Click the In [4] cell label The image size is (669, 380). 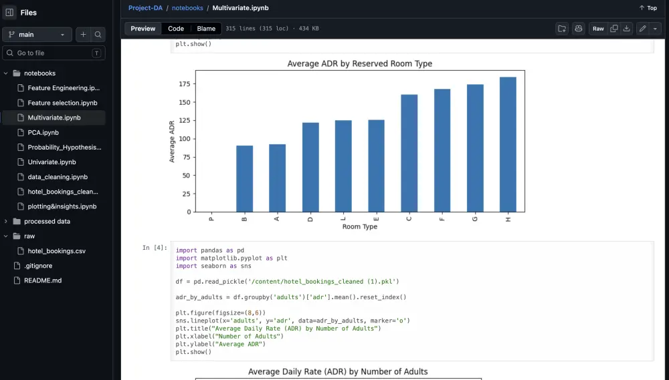(155, 248)
